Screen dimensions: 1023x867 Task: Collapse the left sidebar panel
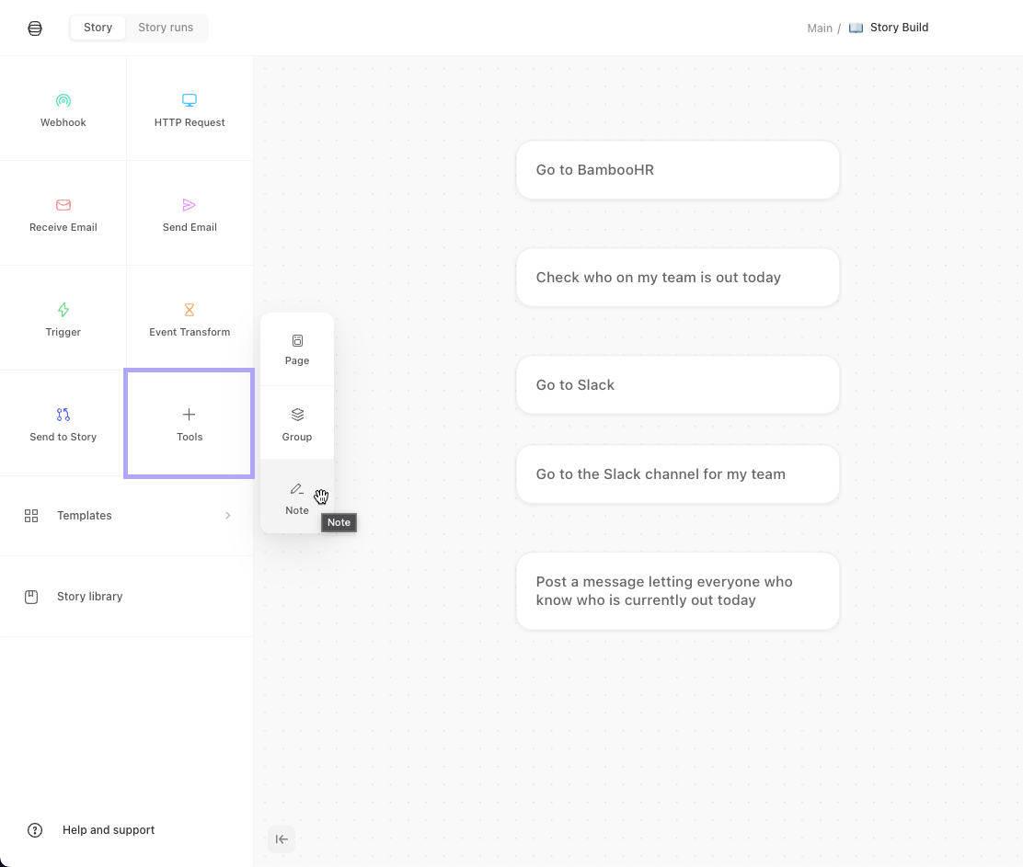tap(282, 838)
